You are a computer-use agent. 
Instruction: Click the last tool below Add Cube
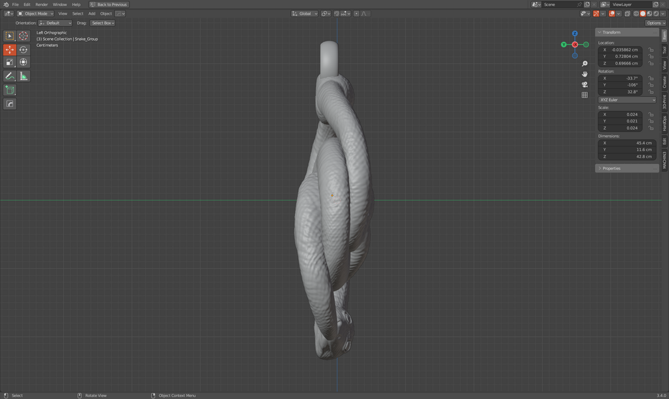(x=9, y=104)
